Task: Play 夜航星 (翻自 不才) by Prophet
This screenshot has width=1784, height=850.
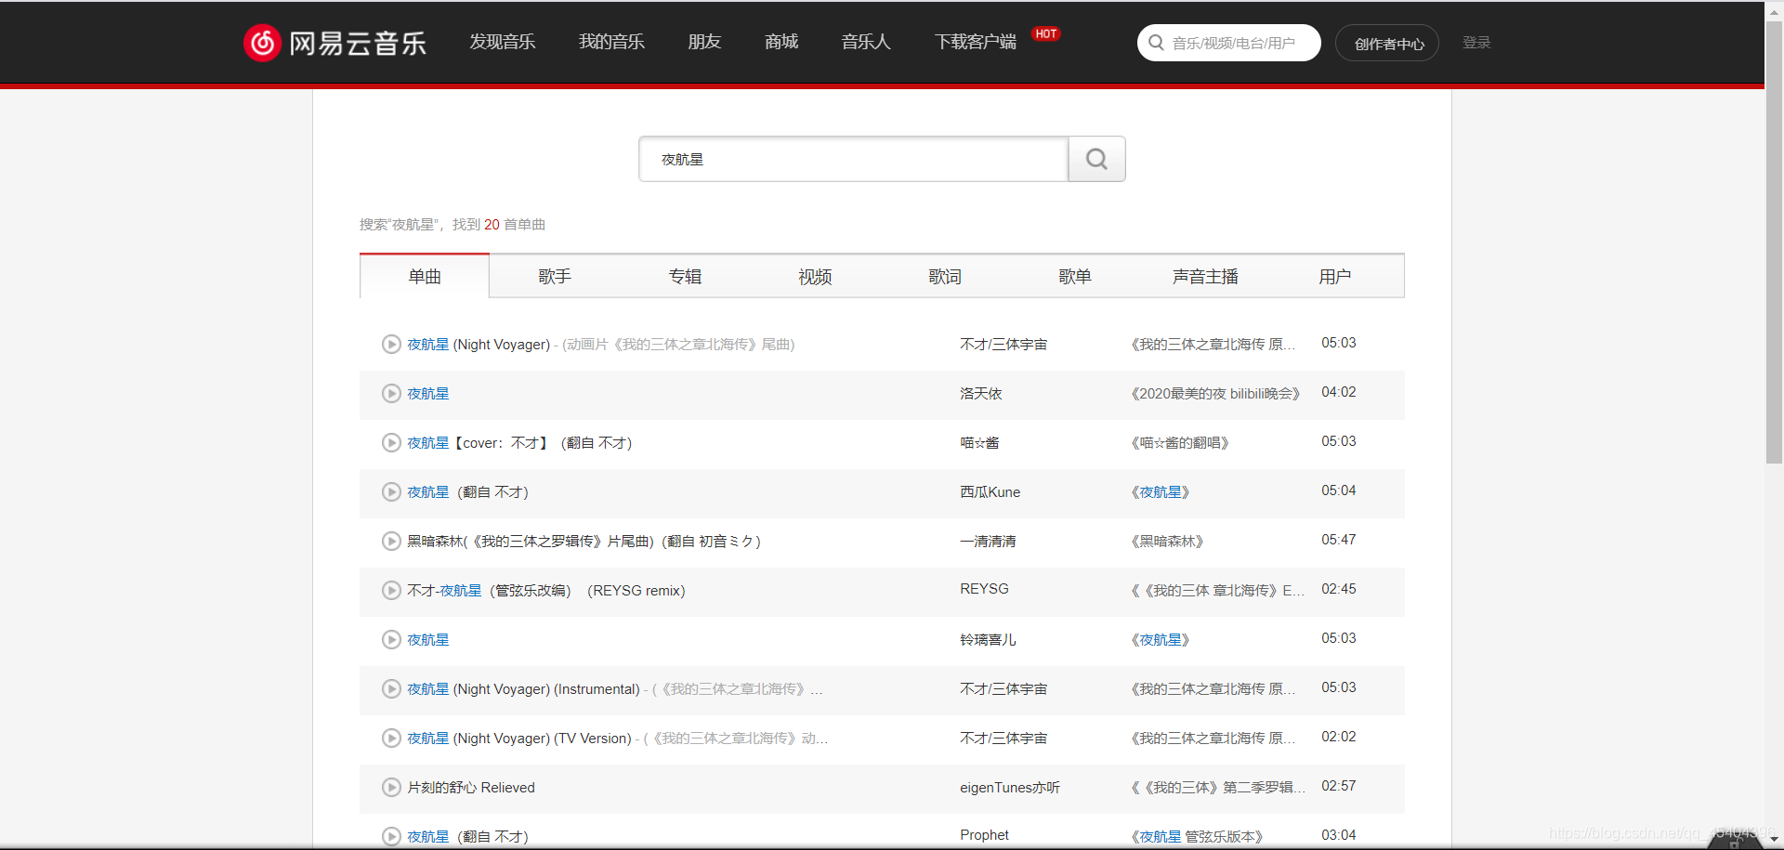Action: point(391,837)
